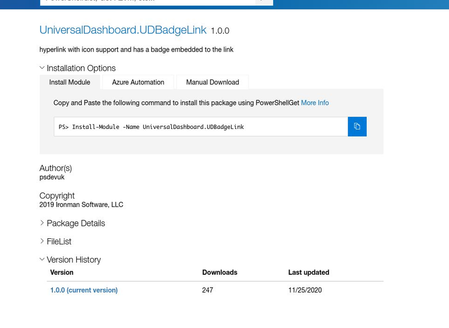
Task: Click the Last updated column header
Action: tap(309, 272)
